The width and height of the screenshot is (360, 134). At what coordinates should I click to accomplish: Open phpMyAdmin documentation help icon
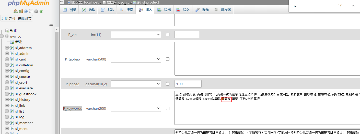tap(26, 11)
